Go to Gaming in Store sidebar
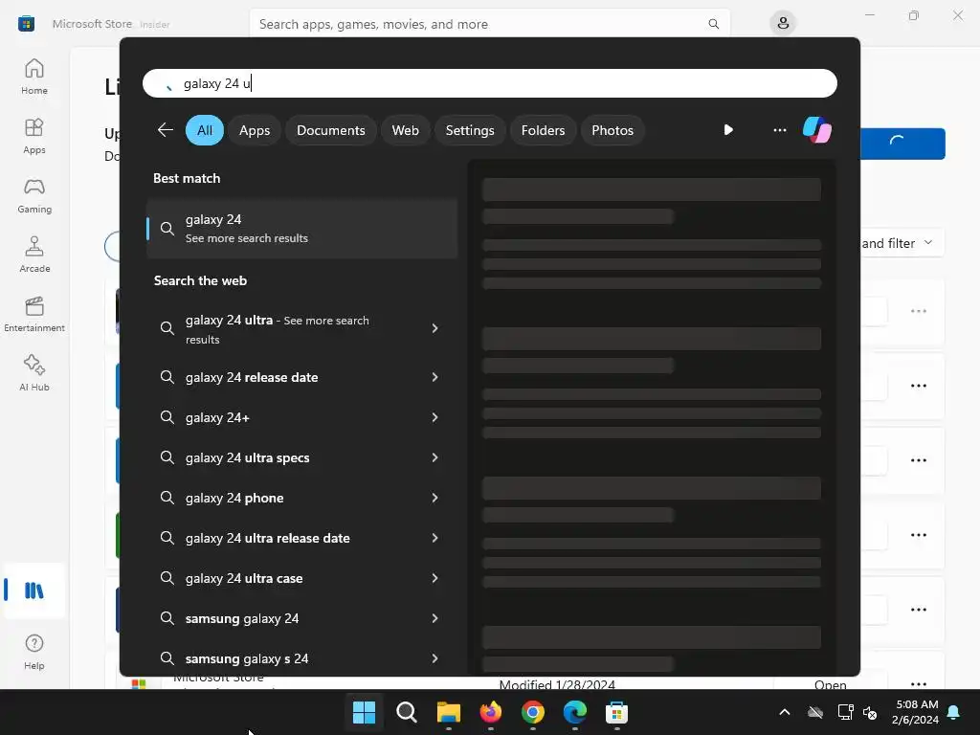The image size is (980, 735). (x=34, y=195)
